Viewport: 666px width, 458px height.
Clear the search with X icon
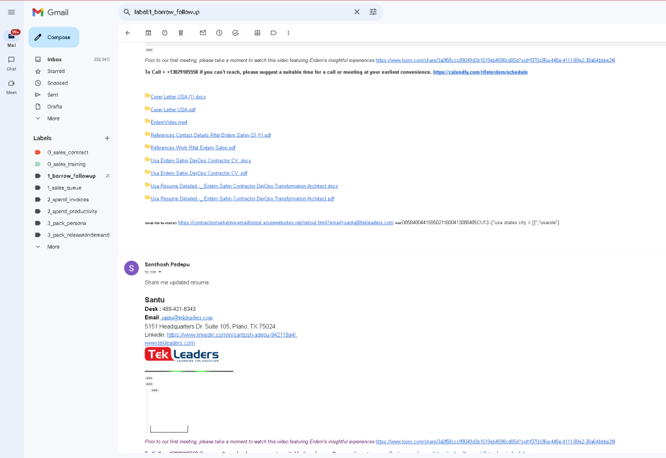click(x=357, y=12)
